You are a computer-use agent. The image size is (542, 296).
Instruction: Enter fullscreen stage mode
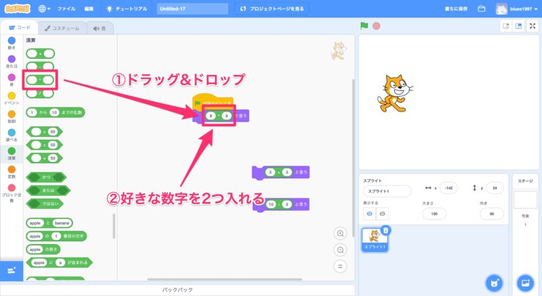(x=532, y=26)
